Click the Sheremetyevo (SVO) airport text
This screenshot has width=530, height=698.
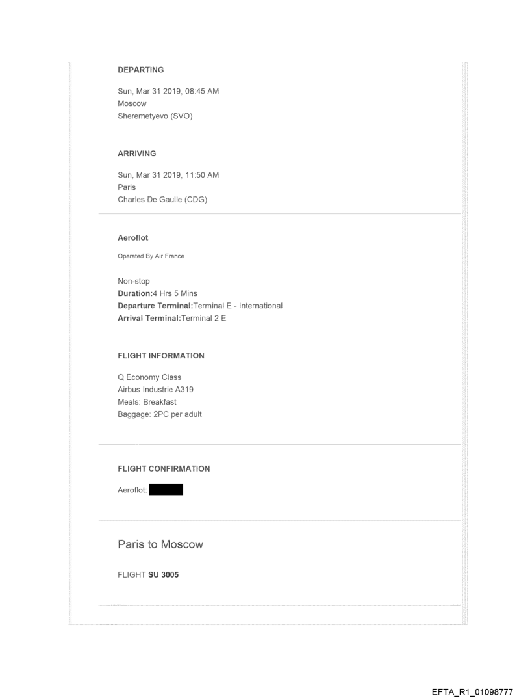click(155, 116)
